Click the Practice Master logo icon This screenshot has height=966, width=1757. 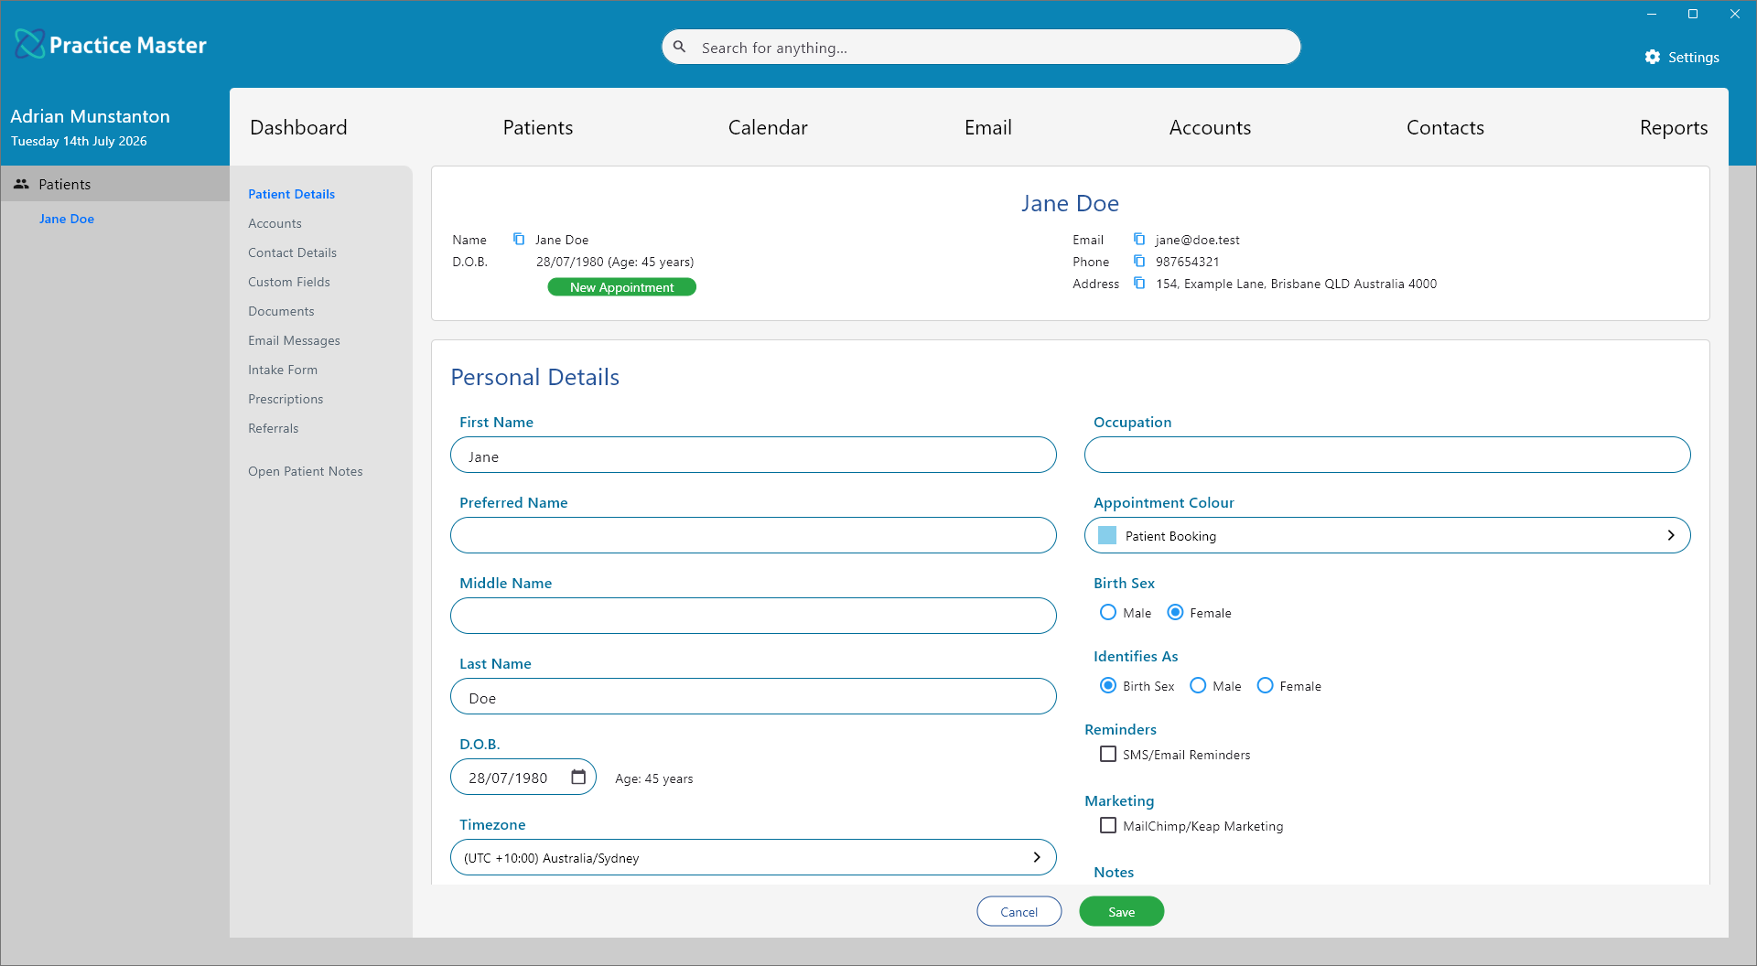29,44
